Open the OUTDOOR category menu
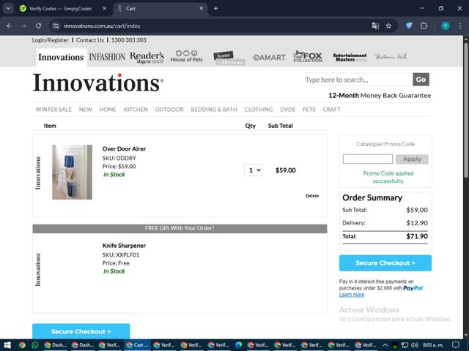 tap(169, 110)
